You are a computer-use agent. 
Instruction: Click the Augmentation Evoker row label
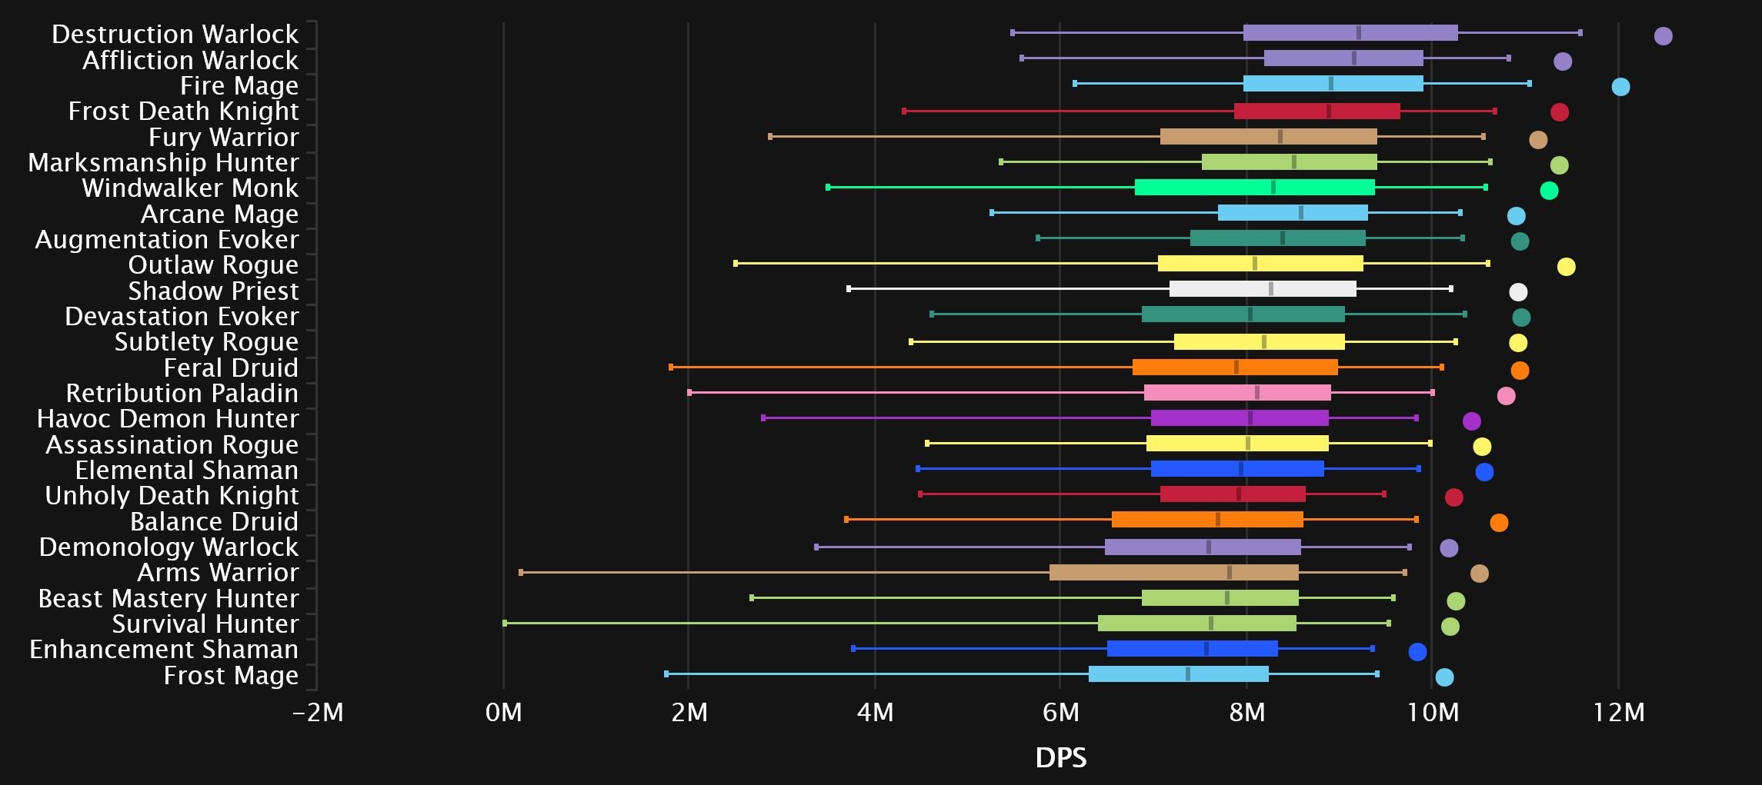pos(166,240)
